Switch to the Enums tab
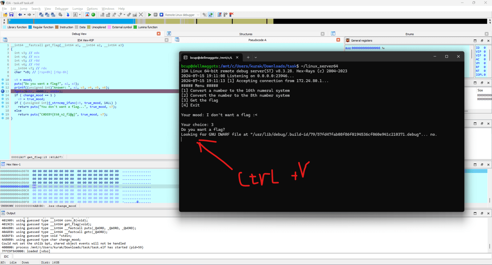 (410, 34)
